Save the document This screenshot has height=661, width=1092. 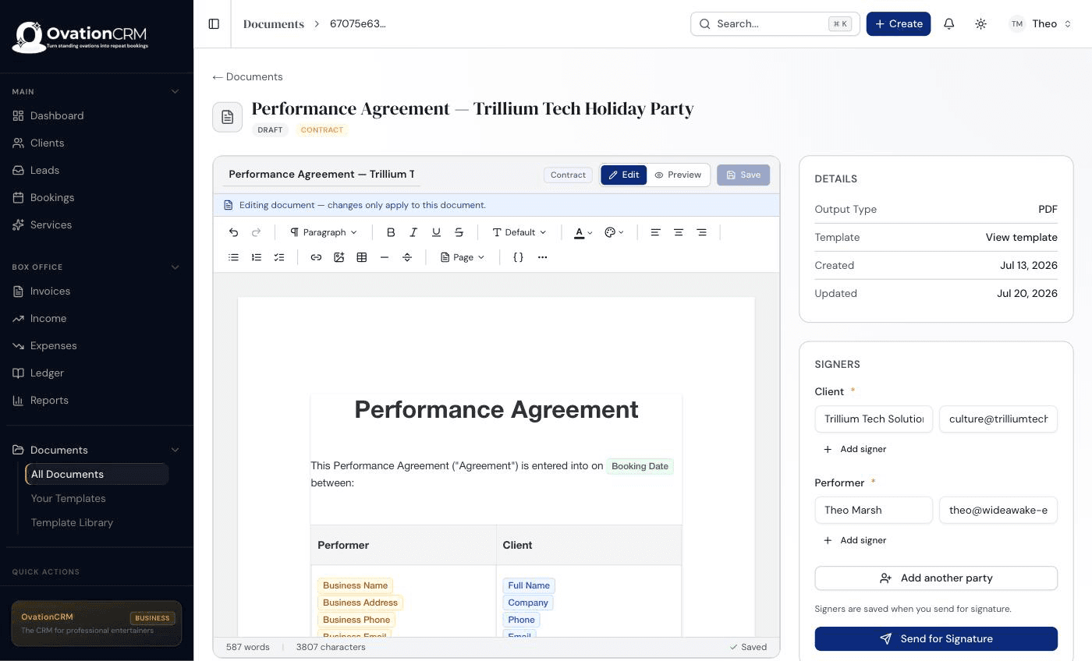pos(743,175)
